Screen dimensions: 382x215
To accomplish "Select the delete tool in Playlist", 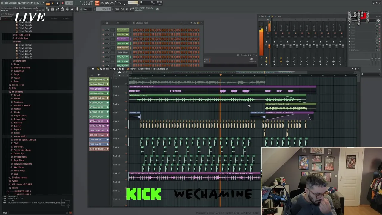I will [x=104, y=69].
